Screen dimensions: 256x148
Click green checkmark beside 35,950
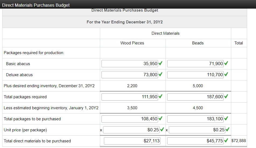point(160,63)
